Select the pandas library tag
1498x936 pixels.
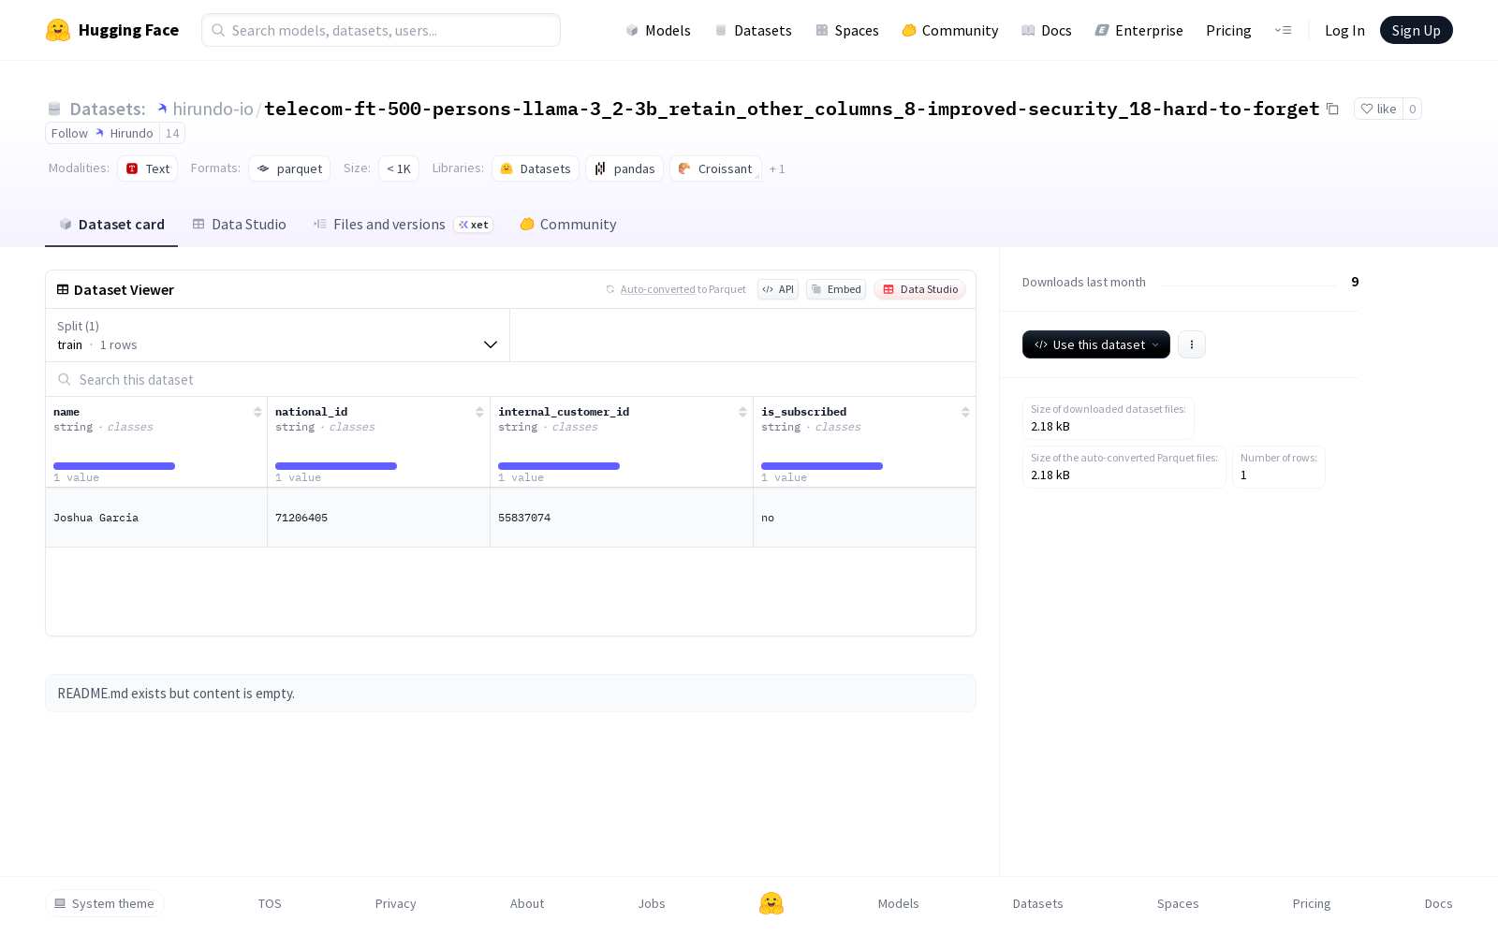624,168
